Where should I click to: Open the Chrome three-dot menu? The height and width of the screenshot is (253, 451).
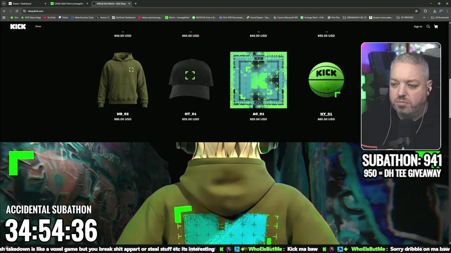[x=447, y=11]
